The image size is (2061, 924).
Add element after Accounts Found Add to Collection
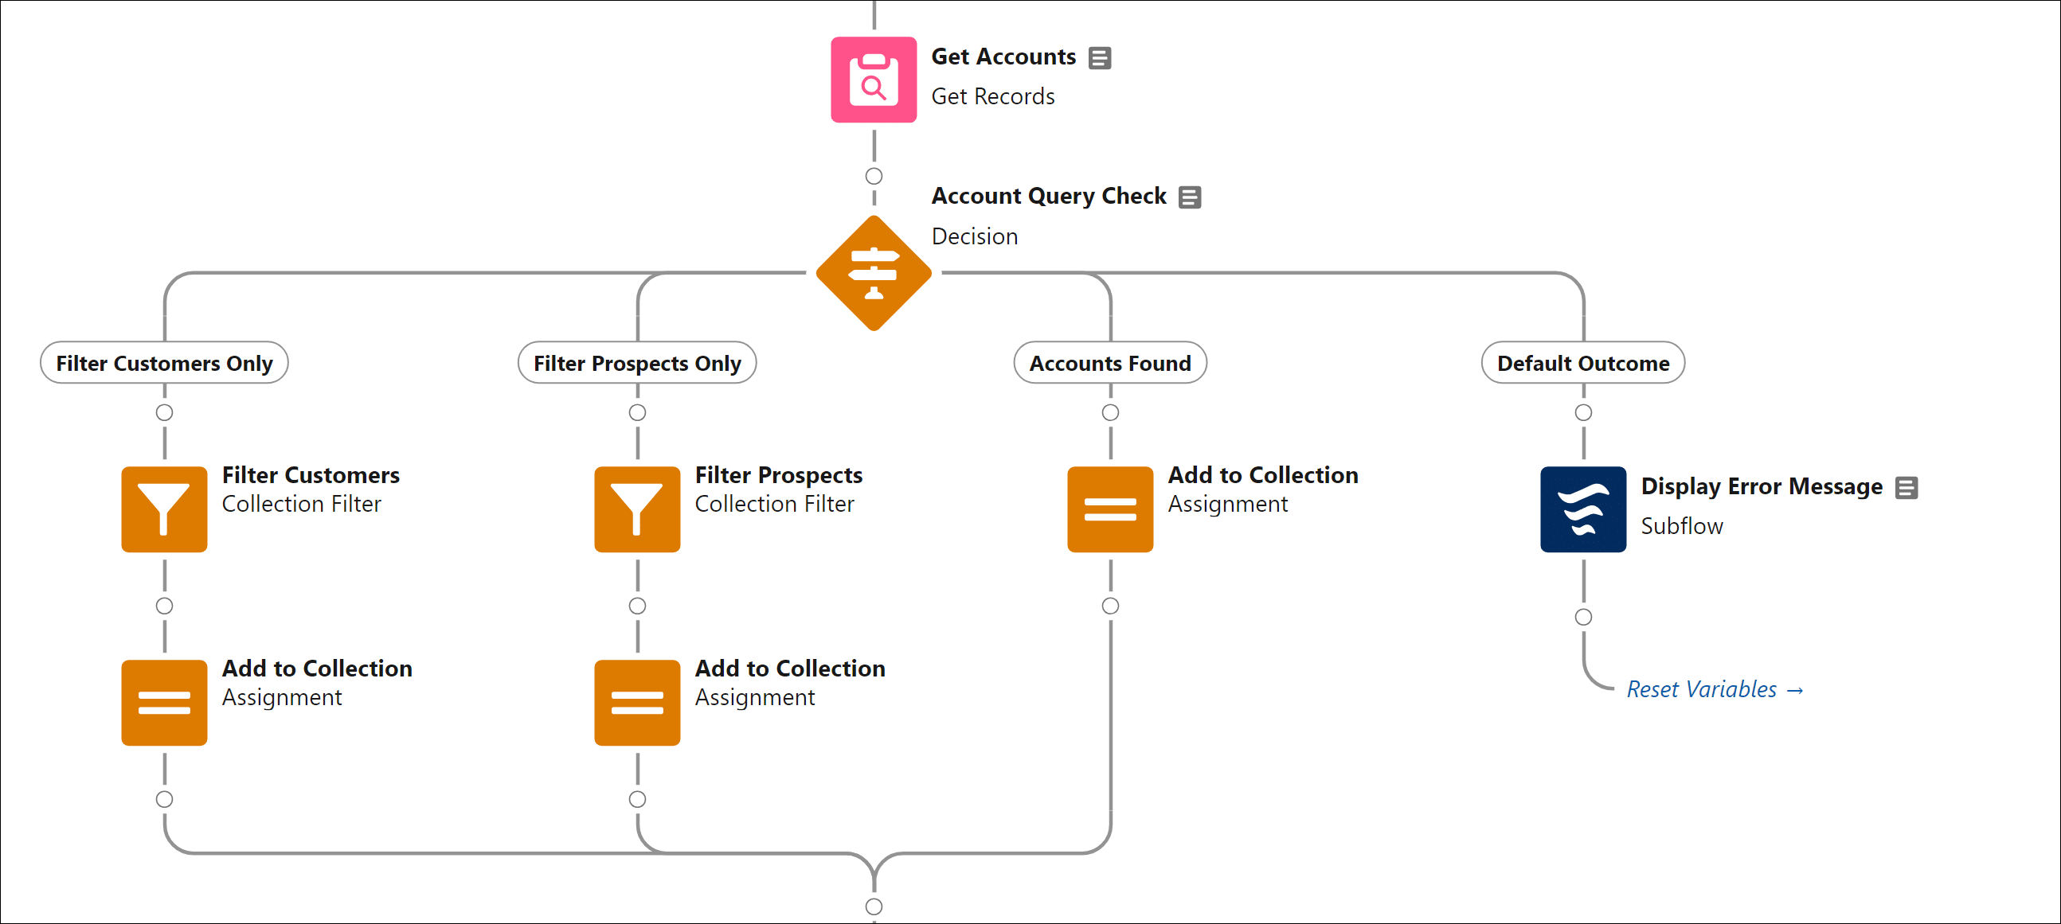[x=1109, y=606]
